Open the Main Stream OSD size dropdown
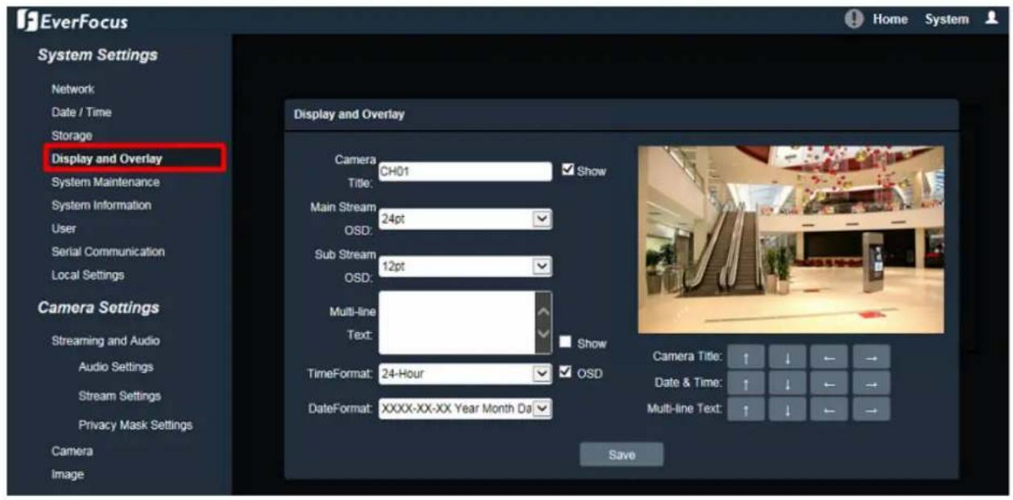1013x500 pixels. tap(465, 219)
